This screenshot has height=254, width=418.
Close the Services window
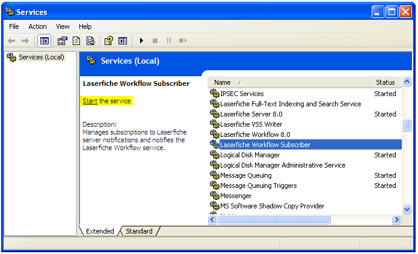point(406,12)
